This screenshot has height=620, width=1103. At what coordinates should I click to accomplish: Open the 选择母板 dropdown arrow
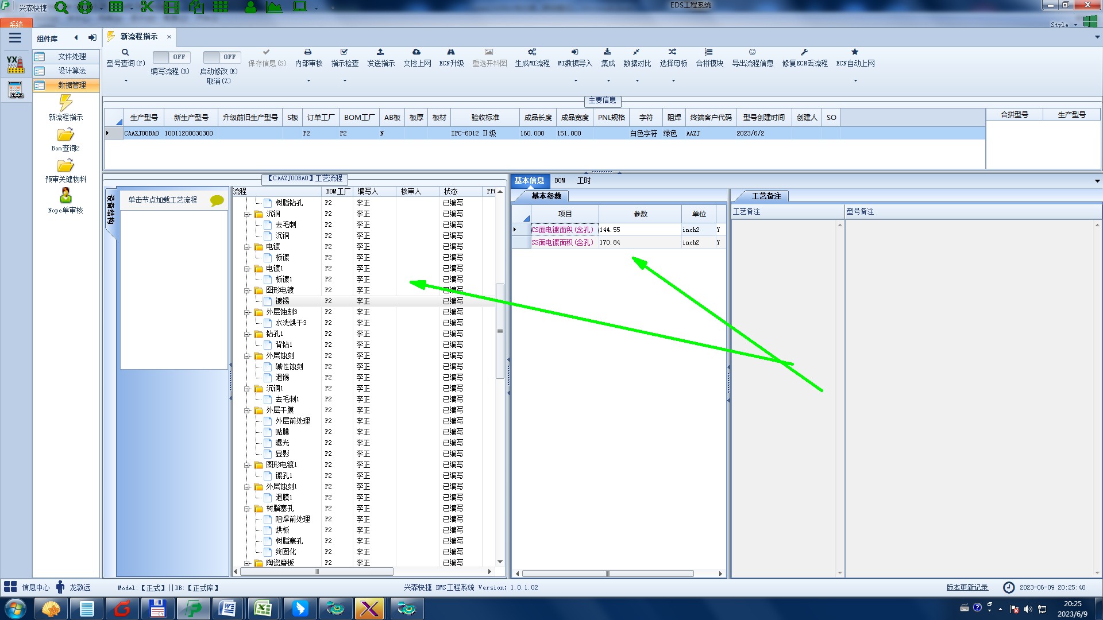point(673,81)
